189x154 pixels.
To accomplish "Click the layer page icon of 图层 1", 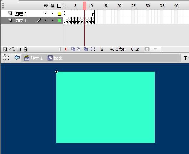I will point(10,20).
